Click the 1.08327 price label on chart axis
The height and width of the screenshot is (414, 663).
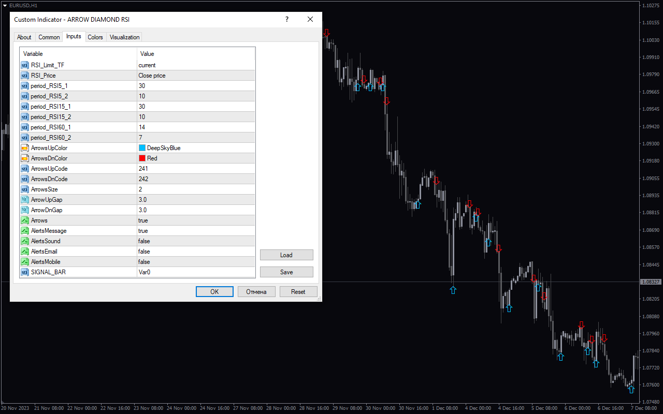coord(651,282)
